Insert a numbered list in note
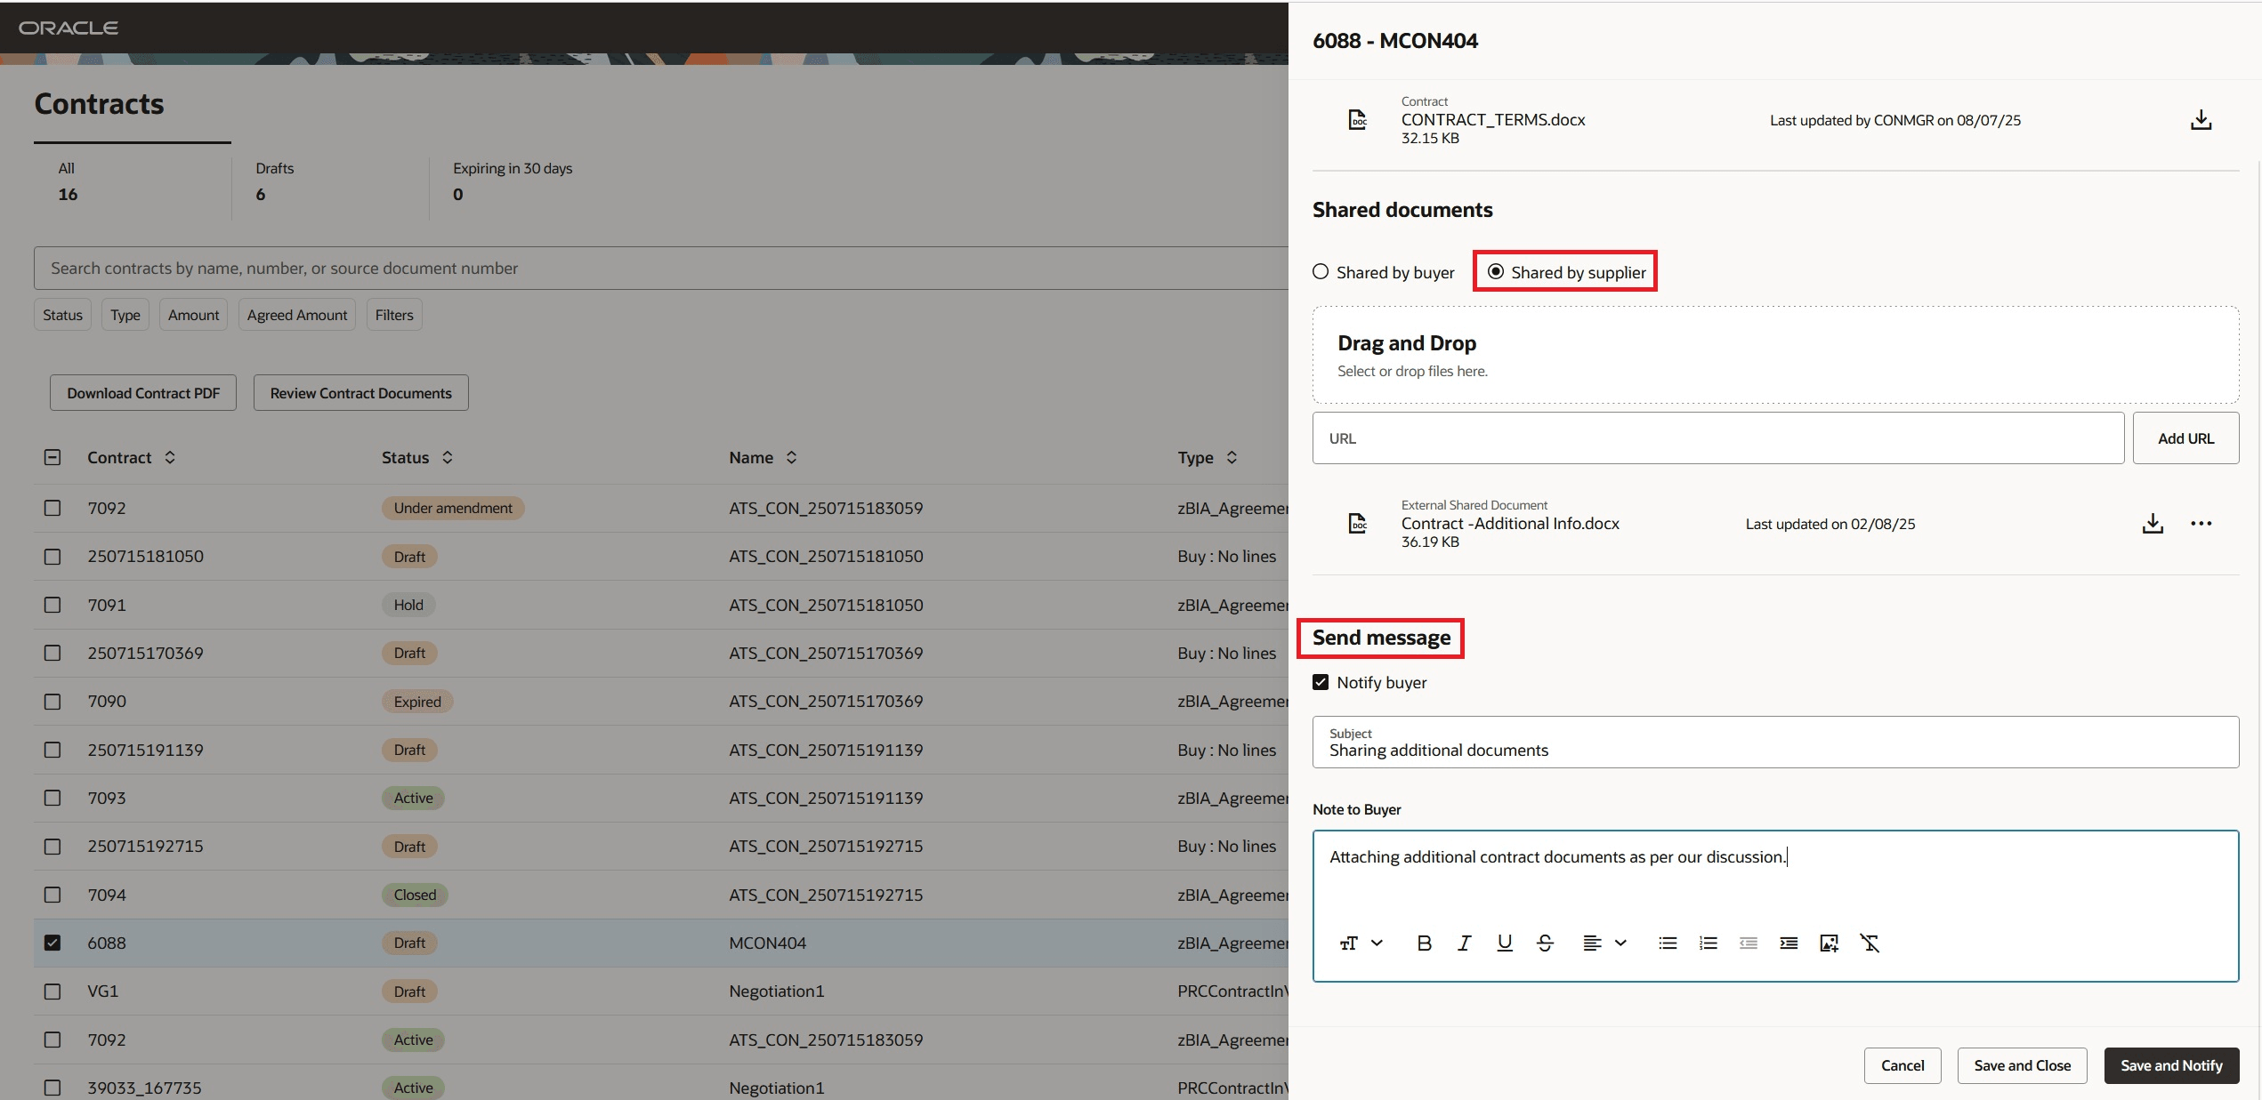 click(x=1708, y=943)
